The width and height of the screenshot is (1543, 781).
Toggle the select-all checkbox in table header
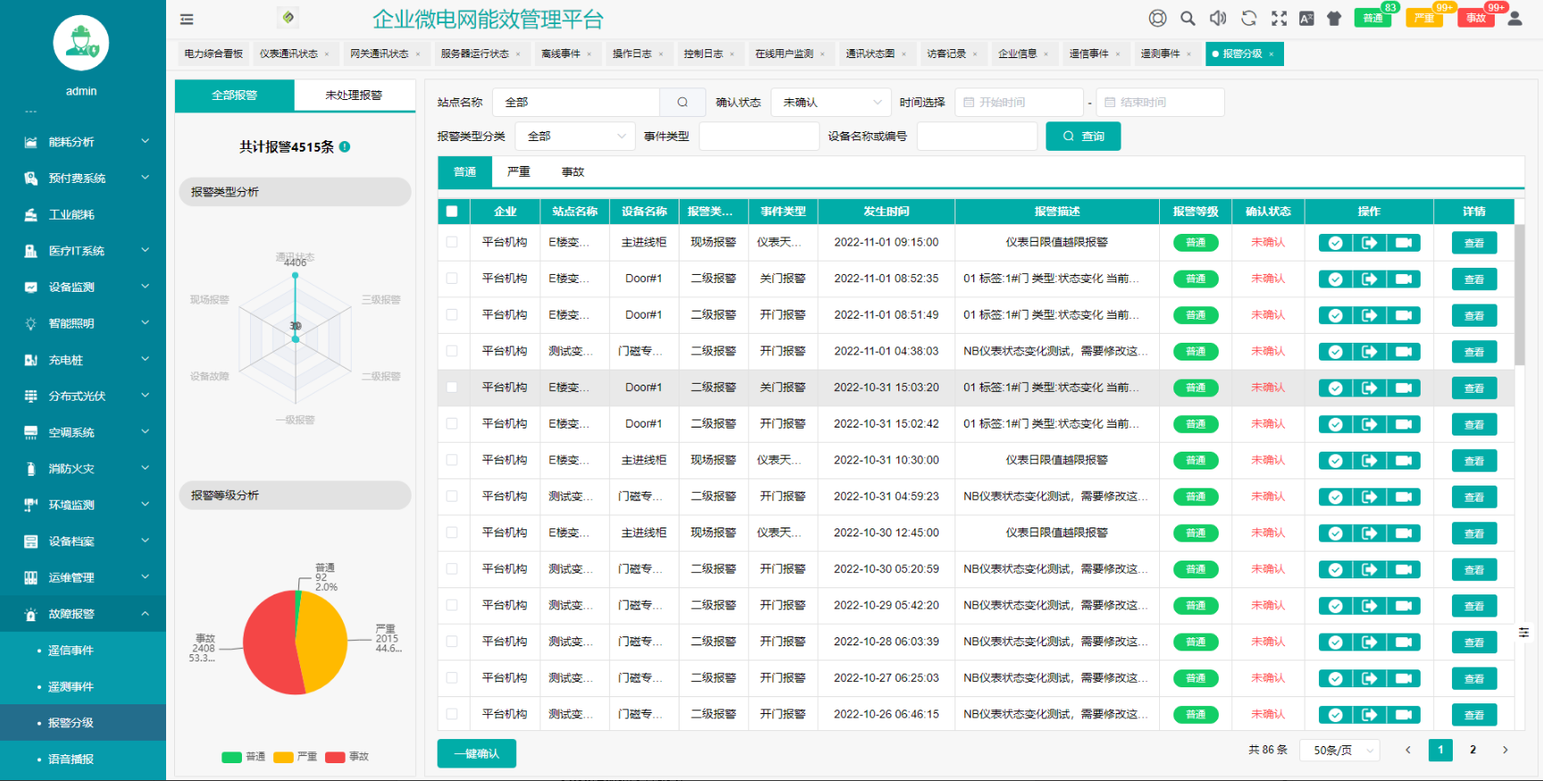(452, 212)
